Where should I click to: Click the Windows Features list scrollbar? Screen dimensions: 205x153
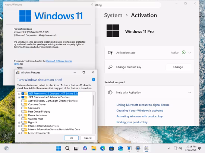point(94,100)
